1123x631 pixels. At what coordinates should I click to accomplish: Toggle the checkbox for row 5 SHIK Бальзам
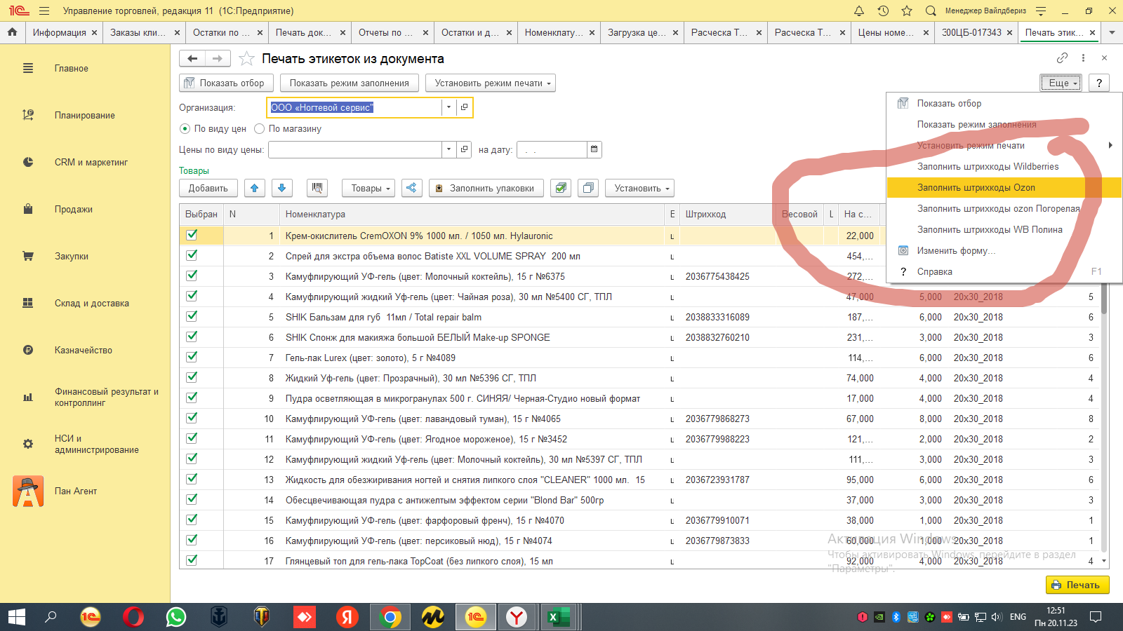point(192,317)
